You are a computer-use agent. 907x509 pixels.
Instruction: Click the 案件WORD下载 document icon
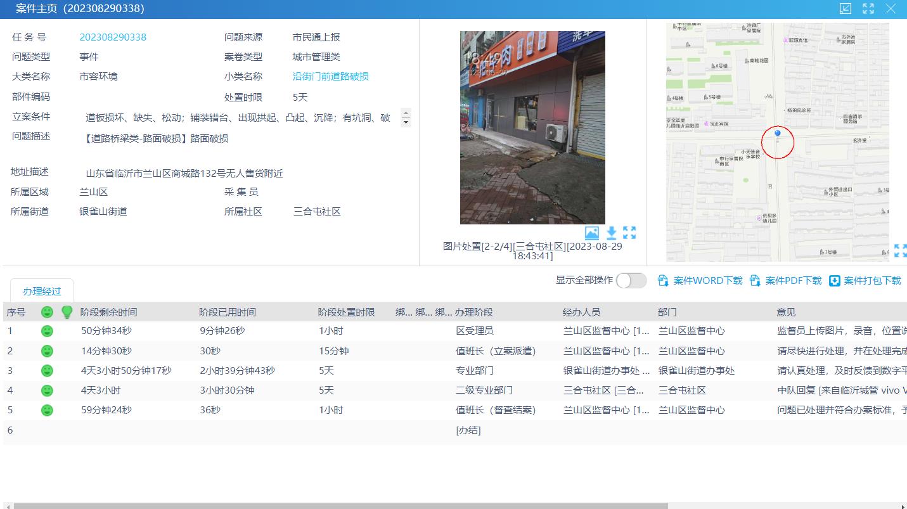tap(664, 280)
